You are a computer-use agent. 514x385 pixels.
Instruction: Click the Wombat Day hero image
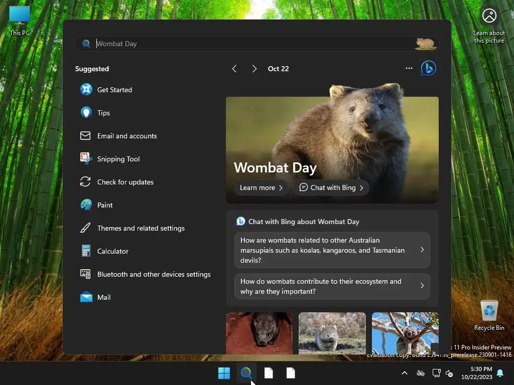tap(332, 144)
